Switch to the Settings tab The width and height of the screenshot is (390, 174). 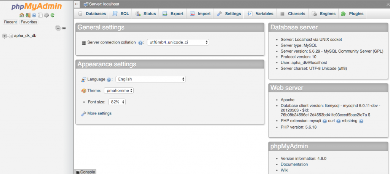point(229,14)
